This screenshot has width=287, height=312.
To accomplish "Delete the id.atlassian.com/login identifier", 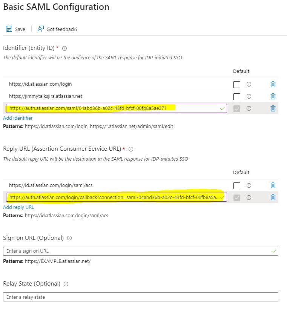I will (273, 84).
